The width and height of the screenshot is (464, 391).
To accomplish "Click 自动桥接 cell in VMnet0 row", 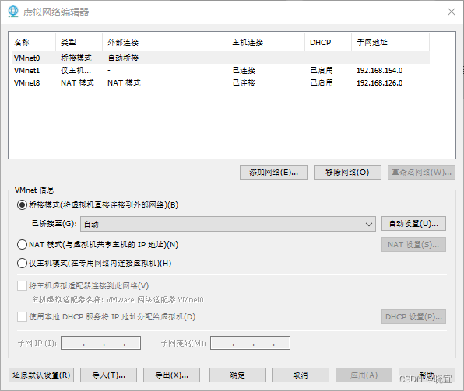I will pyautogui.click(x=123, y=58).
